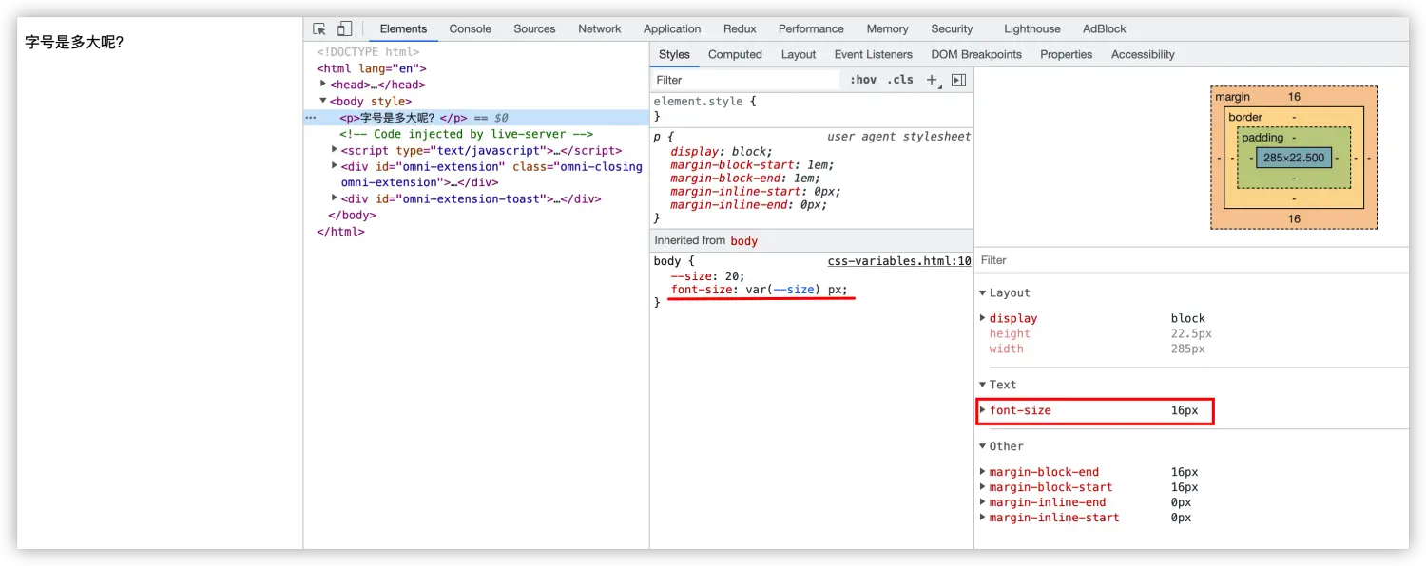The width and height of the screenshot is (1426, 566).
Task: Open the Application tab
Action: [x=672, y=28]
